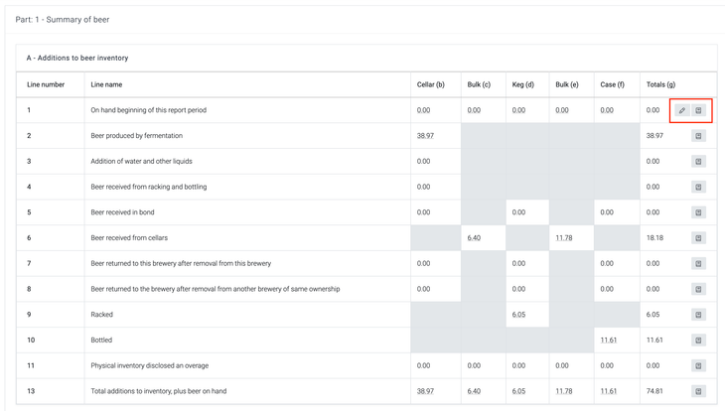The image size is (725, 411).
Task: Click the pencil edit icon on line 1
Action: pyautogui.click(x=682, y=110)
